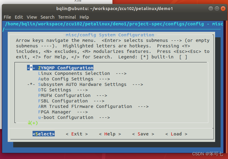Open the View menu
Viewport: 228px width, 159px height.
[x=32, y=17]
